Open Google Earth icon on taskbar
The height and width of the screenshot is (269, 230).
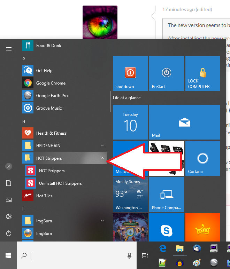214,262
